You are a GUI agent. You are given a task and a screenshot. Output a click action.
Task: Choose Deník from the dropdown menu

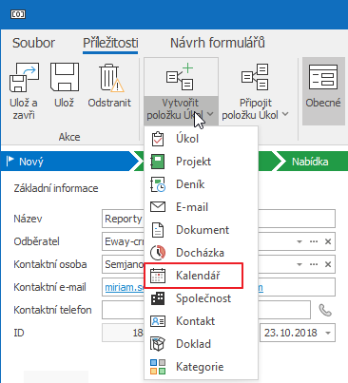[202, 184]
